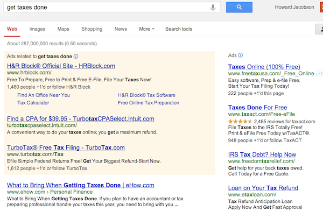
Task: Click the www.hrblock.com/ URL text
Action: coord(29,73)
